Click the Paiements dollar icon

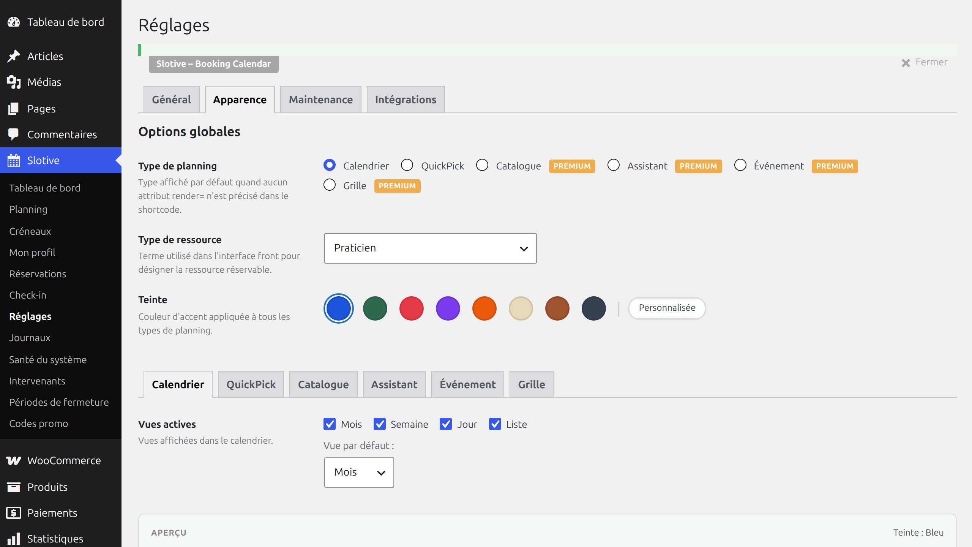(x=14, y=513)
